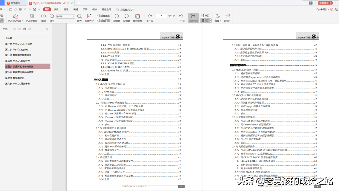Click the delete bookmark icon
The height and width of the screenshot is (191, 339).
pyautogui.click(x=30, y=29)
